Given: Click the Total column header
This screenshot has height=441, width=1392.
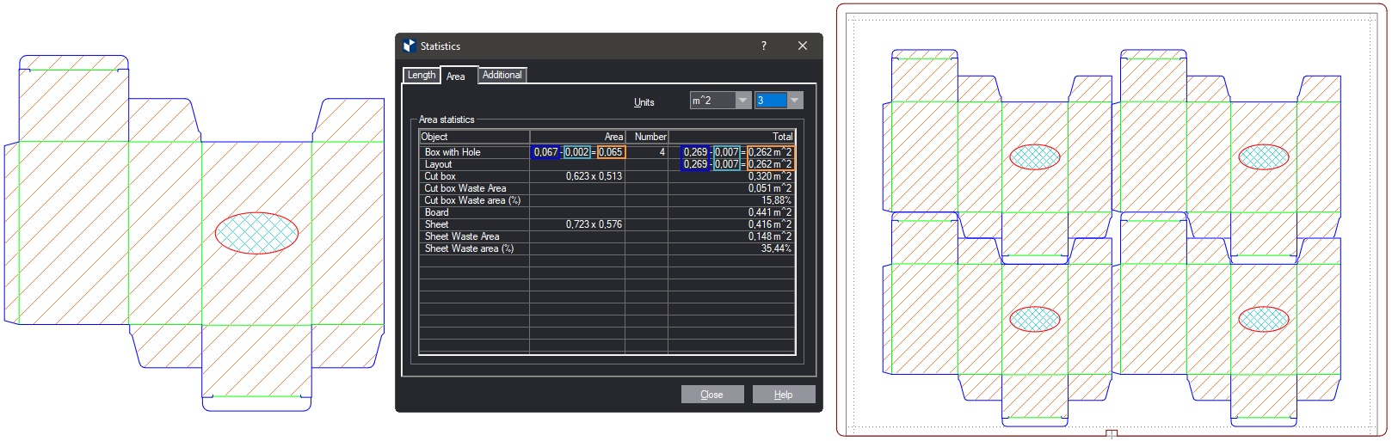Looking at the screenshot, I should pos(731,137).
